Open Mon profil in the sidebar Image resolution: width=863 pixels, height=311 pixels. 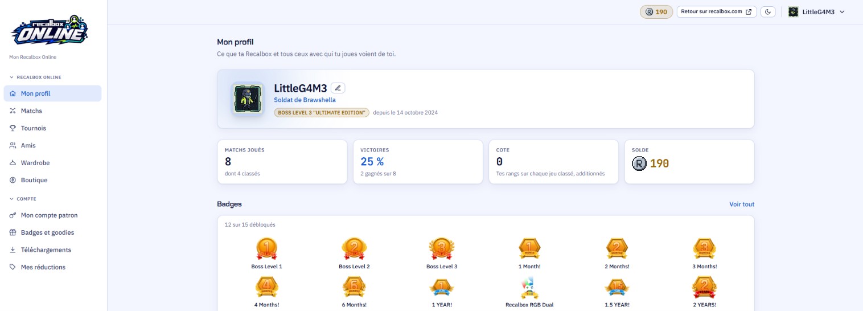pos(52,93)
